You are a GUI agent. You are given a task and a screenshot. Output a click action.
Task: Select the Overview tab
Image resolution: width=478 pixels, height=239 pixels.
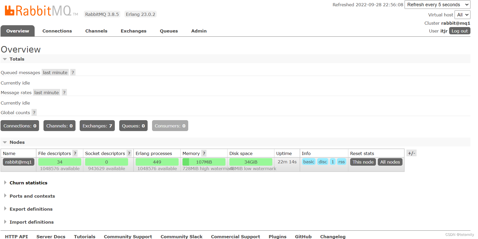click(x=18, y=31)
